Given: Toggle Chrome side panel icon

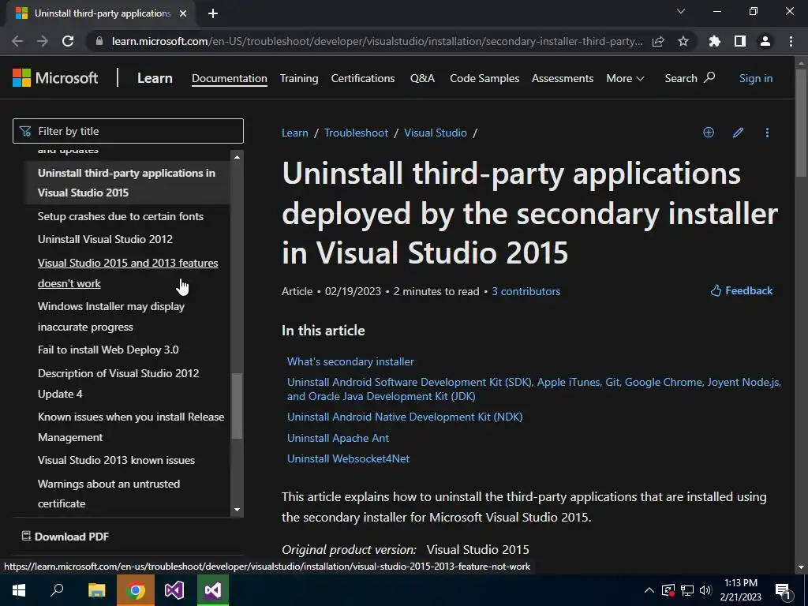Looking at the screenshot, I should 740,41.
